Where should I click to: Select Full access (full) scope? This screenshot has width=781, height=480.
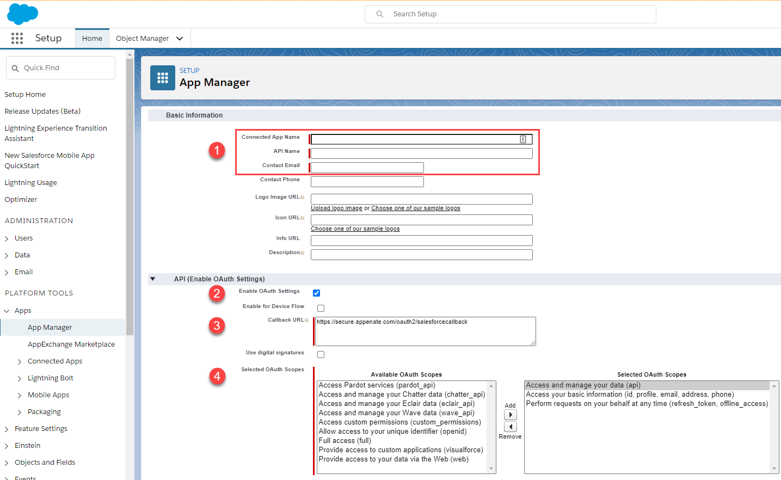[345, 441]
